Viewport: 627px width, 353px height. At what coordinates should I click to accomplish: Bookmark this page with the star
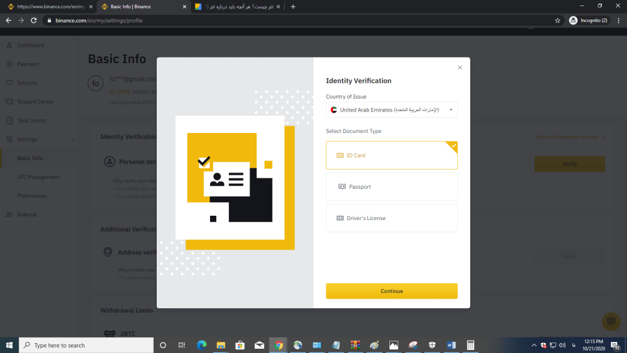(557, 20)
